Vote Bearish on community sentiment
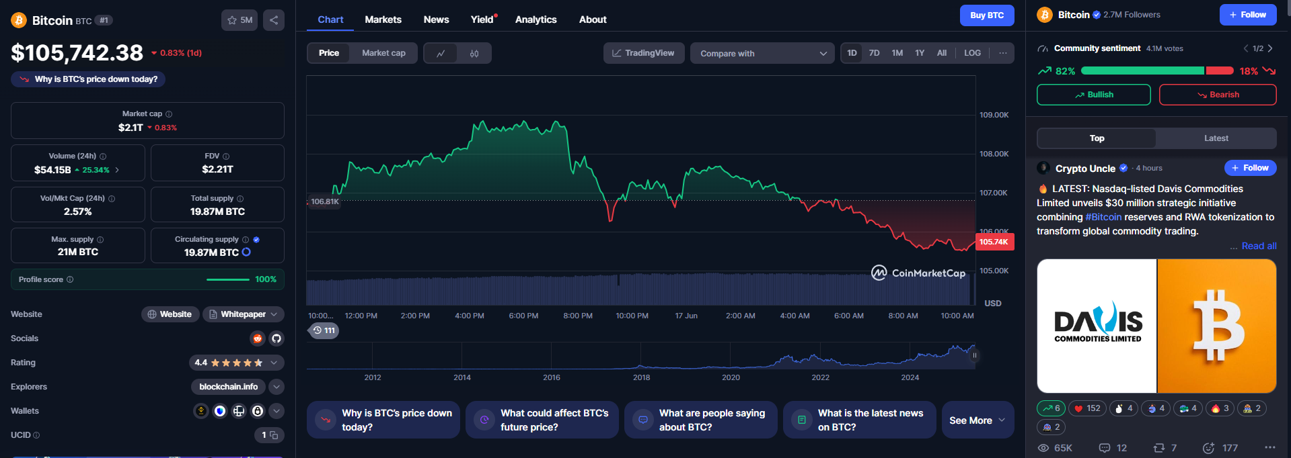This screenshot has width=1291, height=458. pyautogui.click(x=1218, y=95)
